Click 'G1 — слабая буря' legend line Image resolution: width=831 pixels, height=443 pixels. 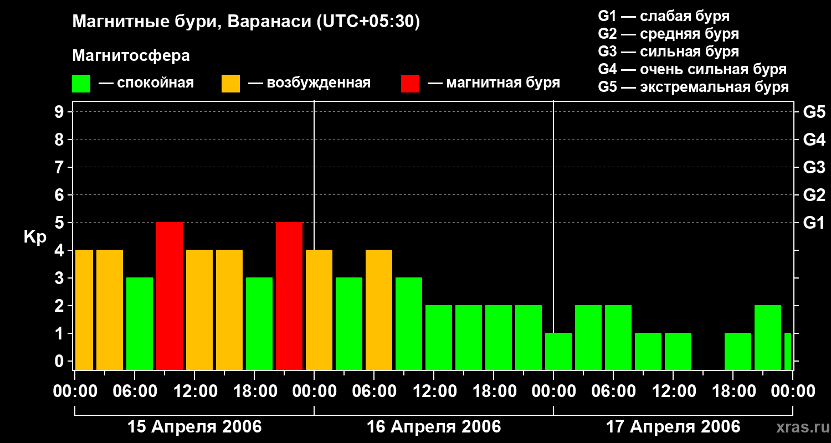click(x=664, y=16)
